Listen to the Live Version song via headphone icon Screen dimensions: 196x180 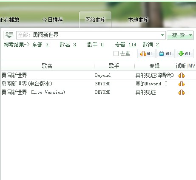182,92
